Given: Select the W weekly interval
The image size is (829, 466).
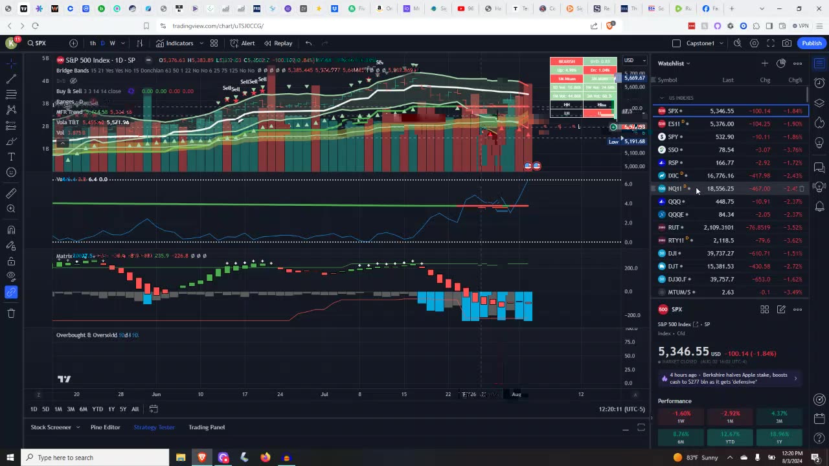Looking at the screenshot, I should pos(112,43).
